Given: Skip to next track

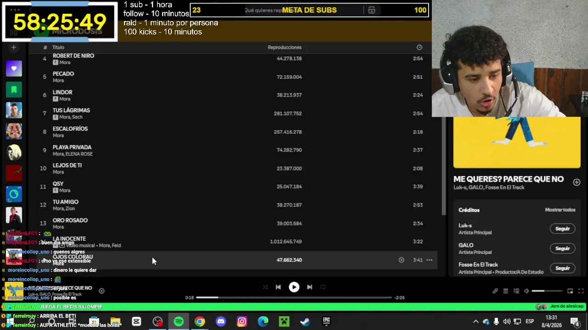Looking at the screenshot, I should pyautogui.click(x=310, y=287).
